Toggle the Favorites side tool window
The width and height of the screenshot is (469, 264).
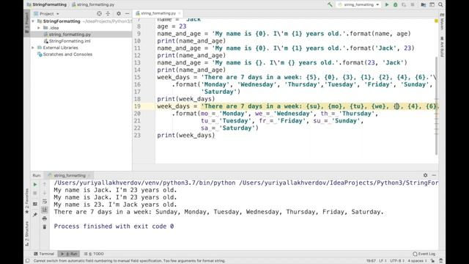click(x=26, y=201)
